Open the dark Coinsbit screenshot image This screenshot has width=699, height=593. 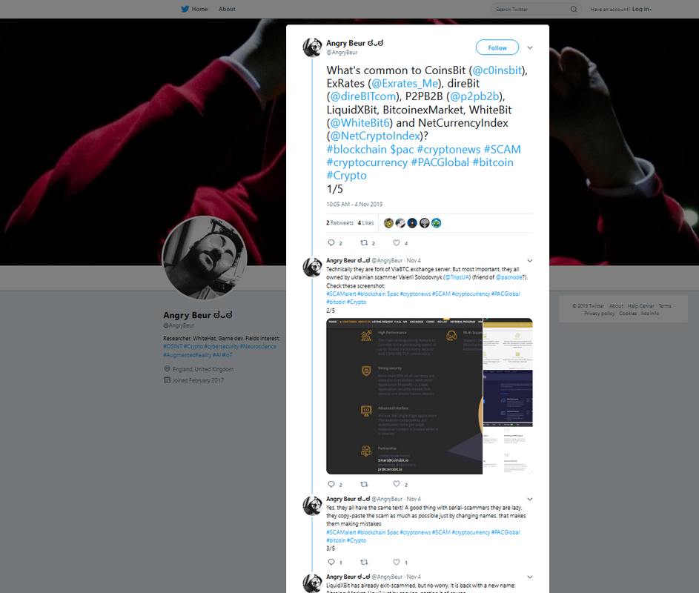(x=404, y=397)
